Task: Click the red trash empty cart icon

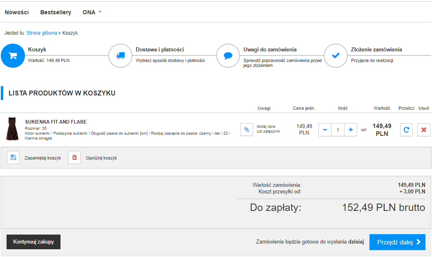Action: coord(74,157)
